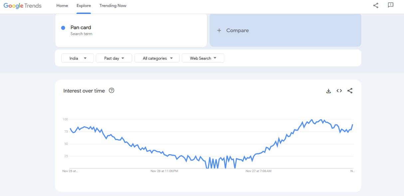
Task: Open the Trending Now tab
Action: tap(113, 6)
